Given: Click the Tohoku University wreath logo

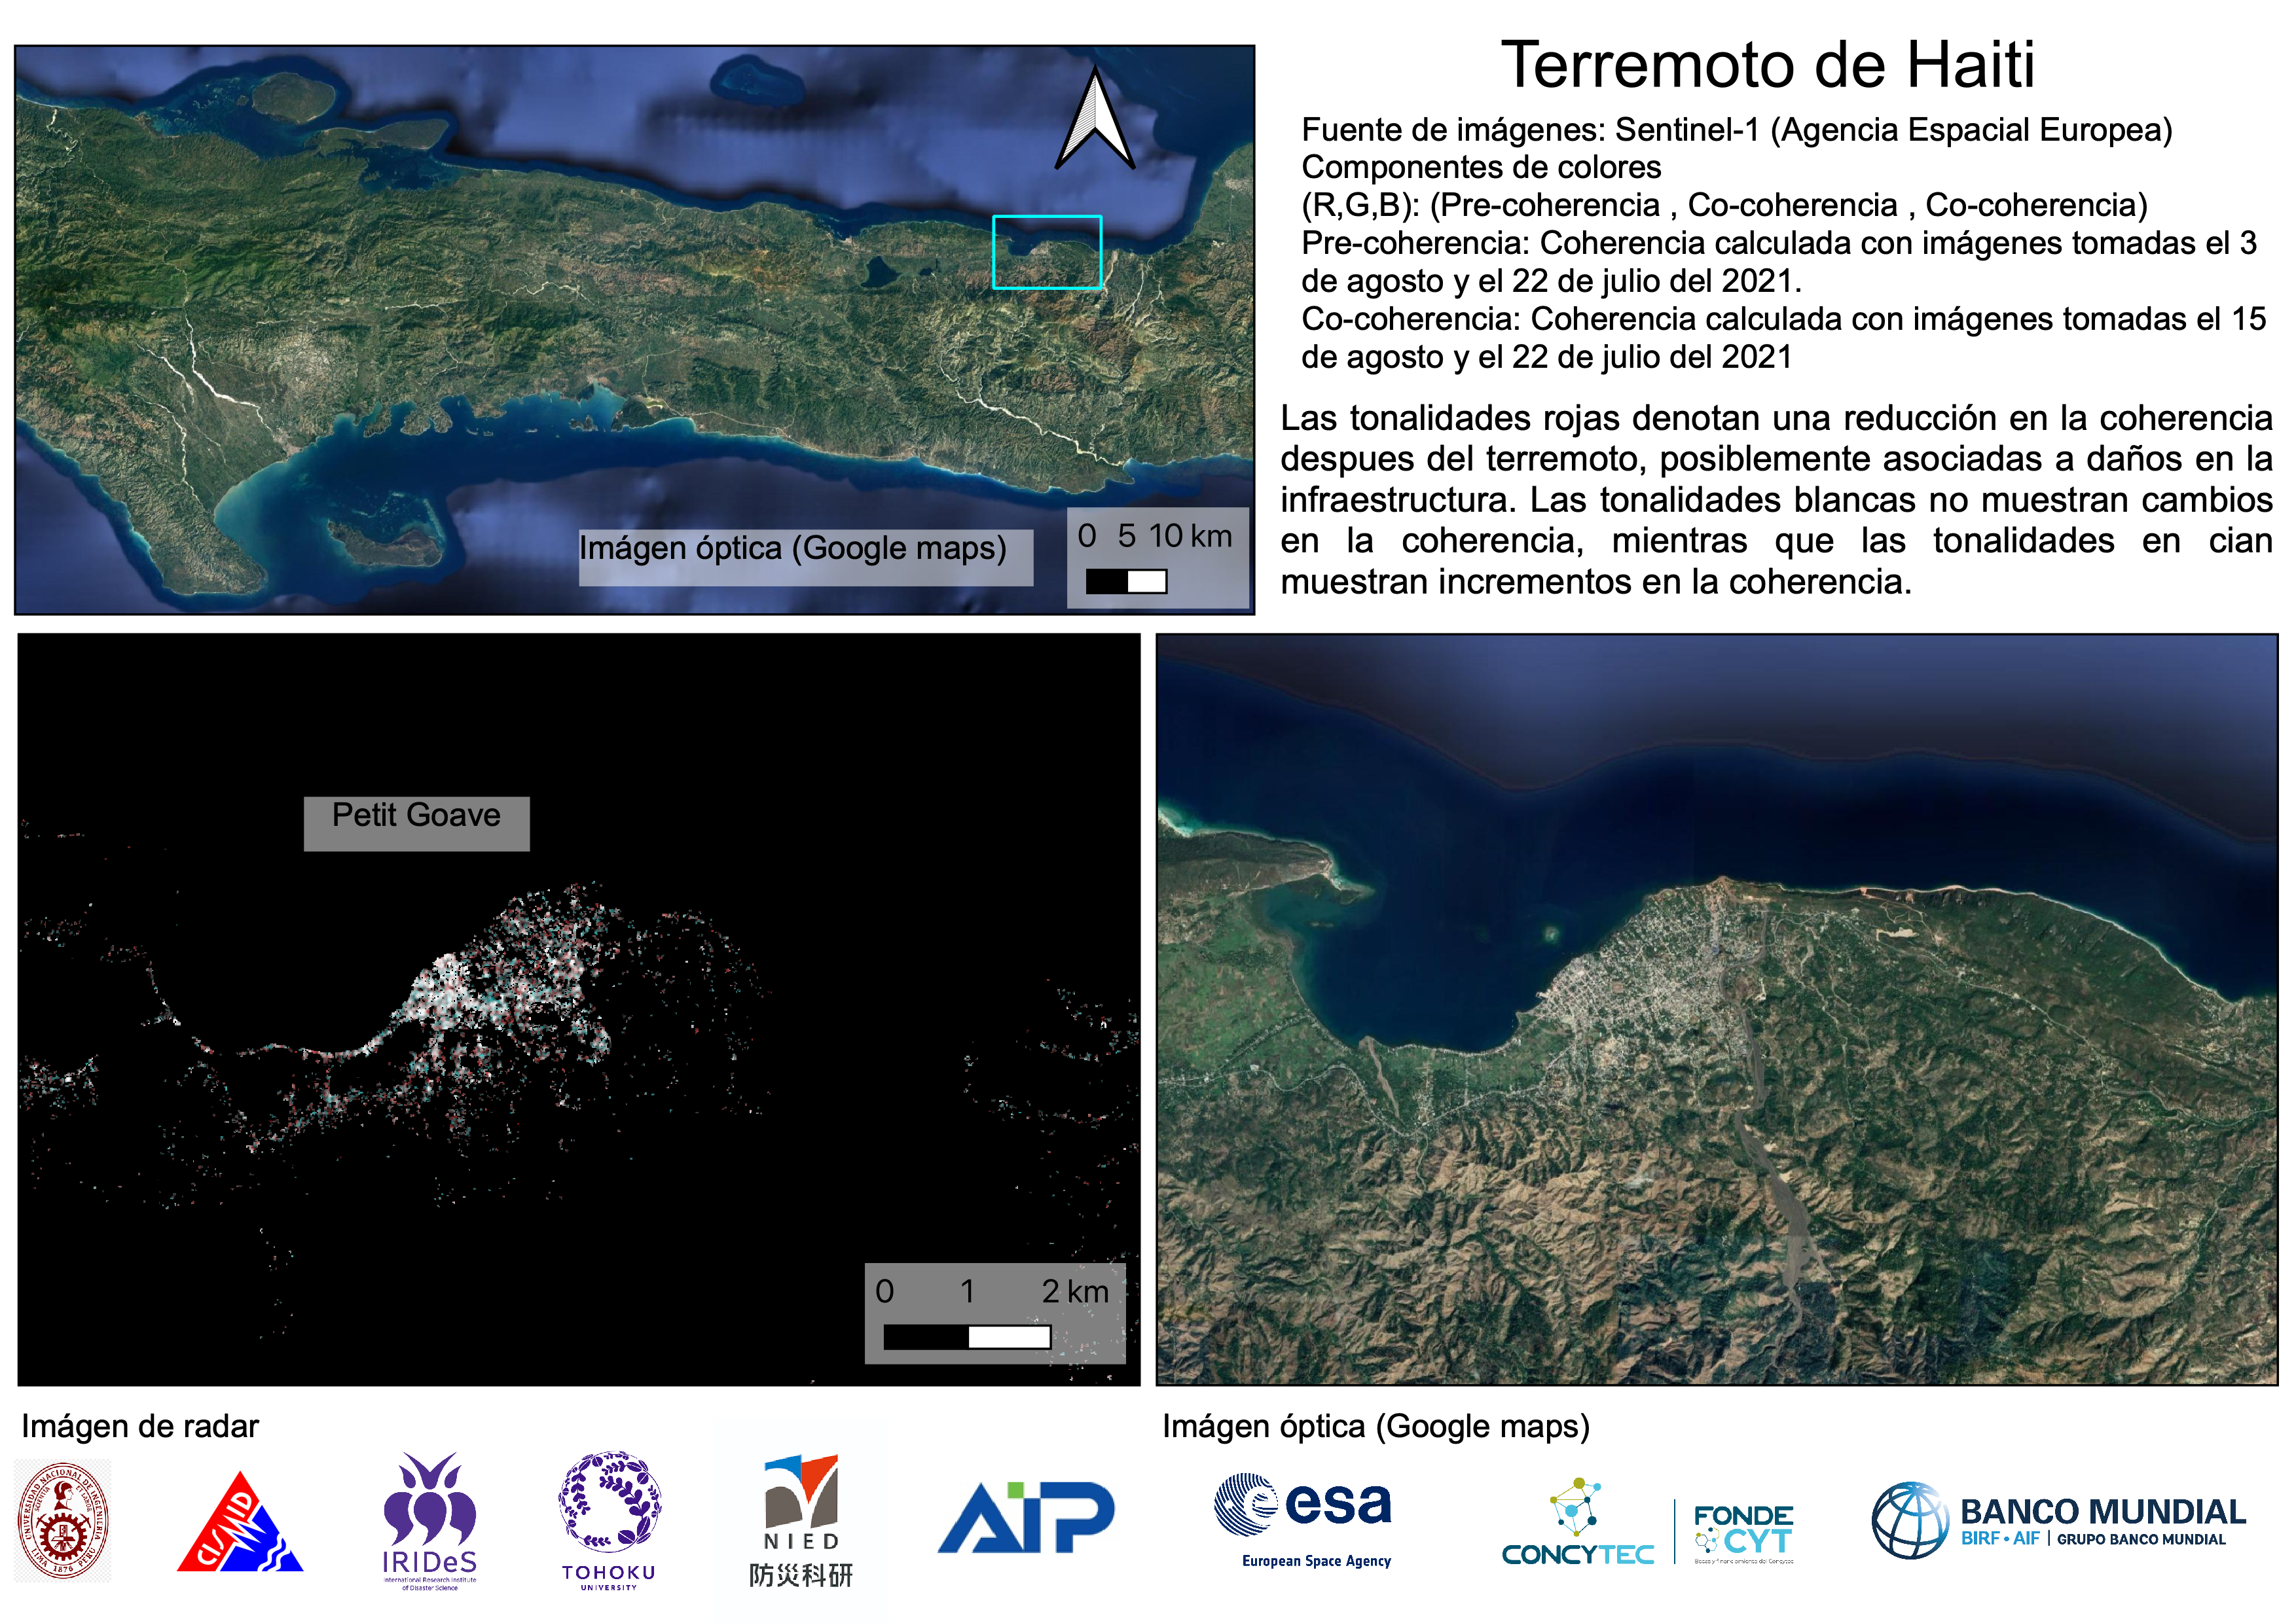Looking at the screenshot, I should pyautogui.click(x=609, y=1520).
